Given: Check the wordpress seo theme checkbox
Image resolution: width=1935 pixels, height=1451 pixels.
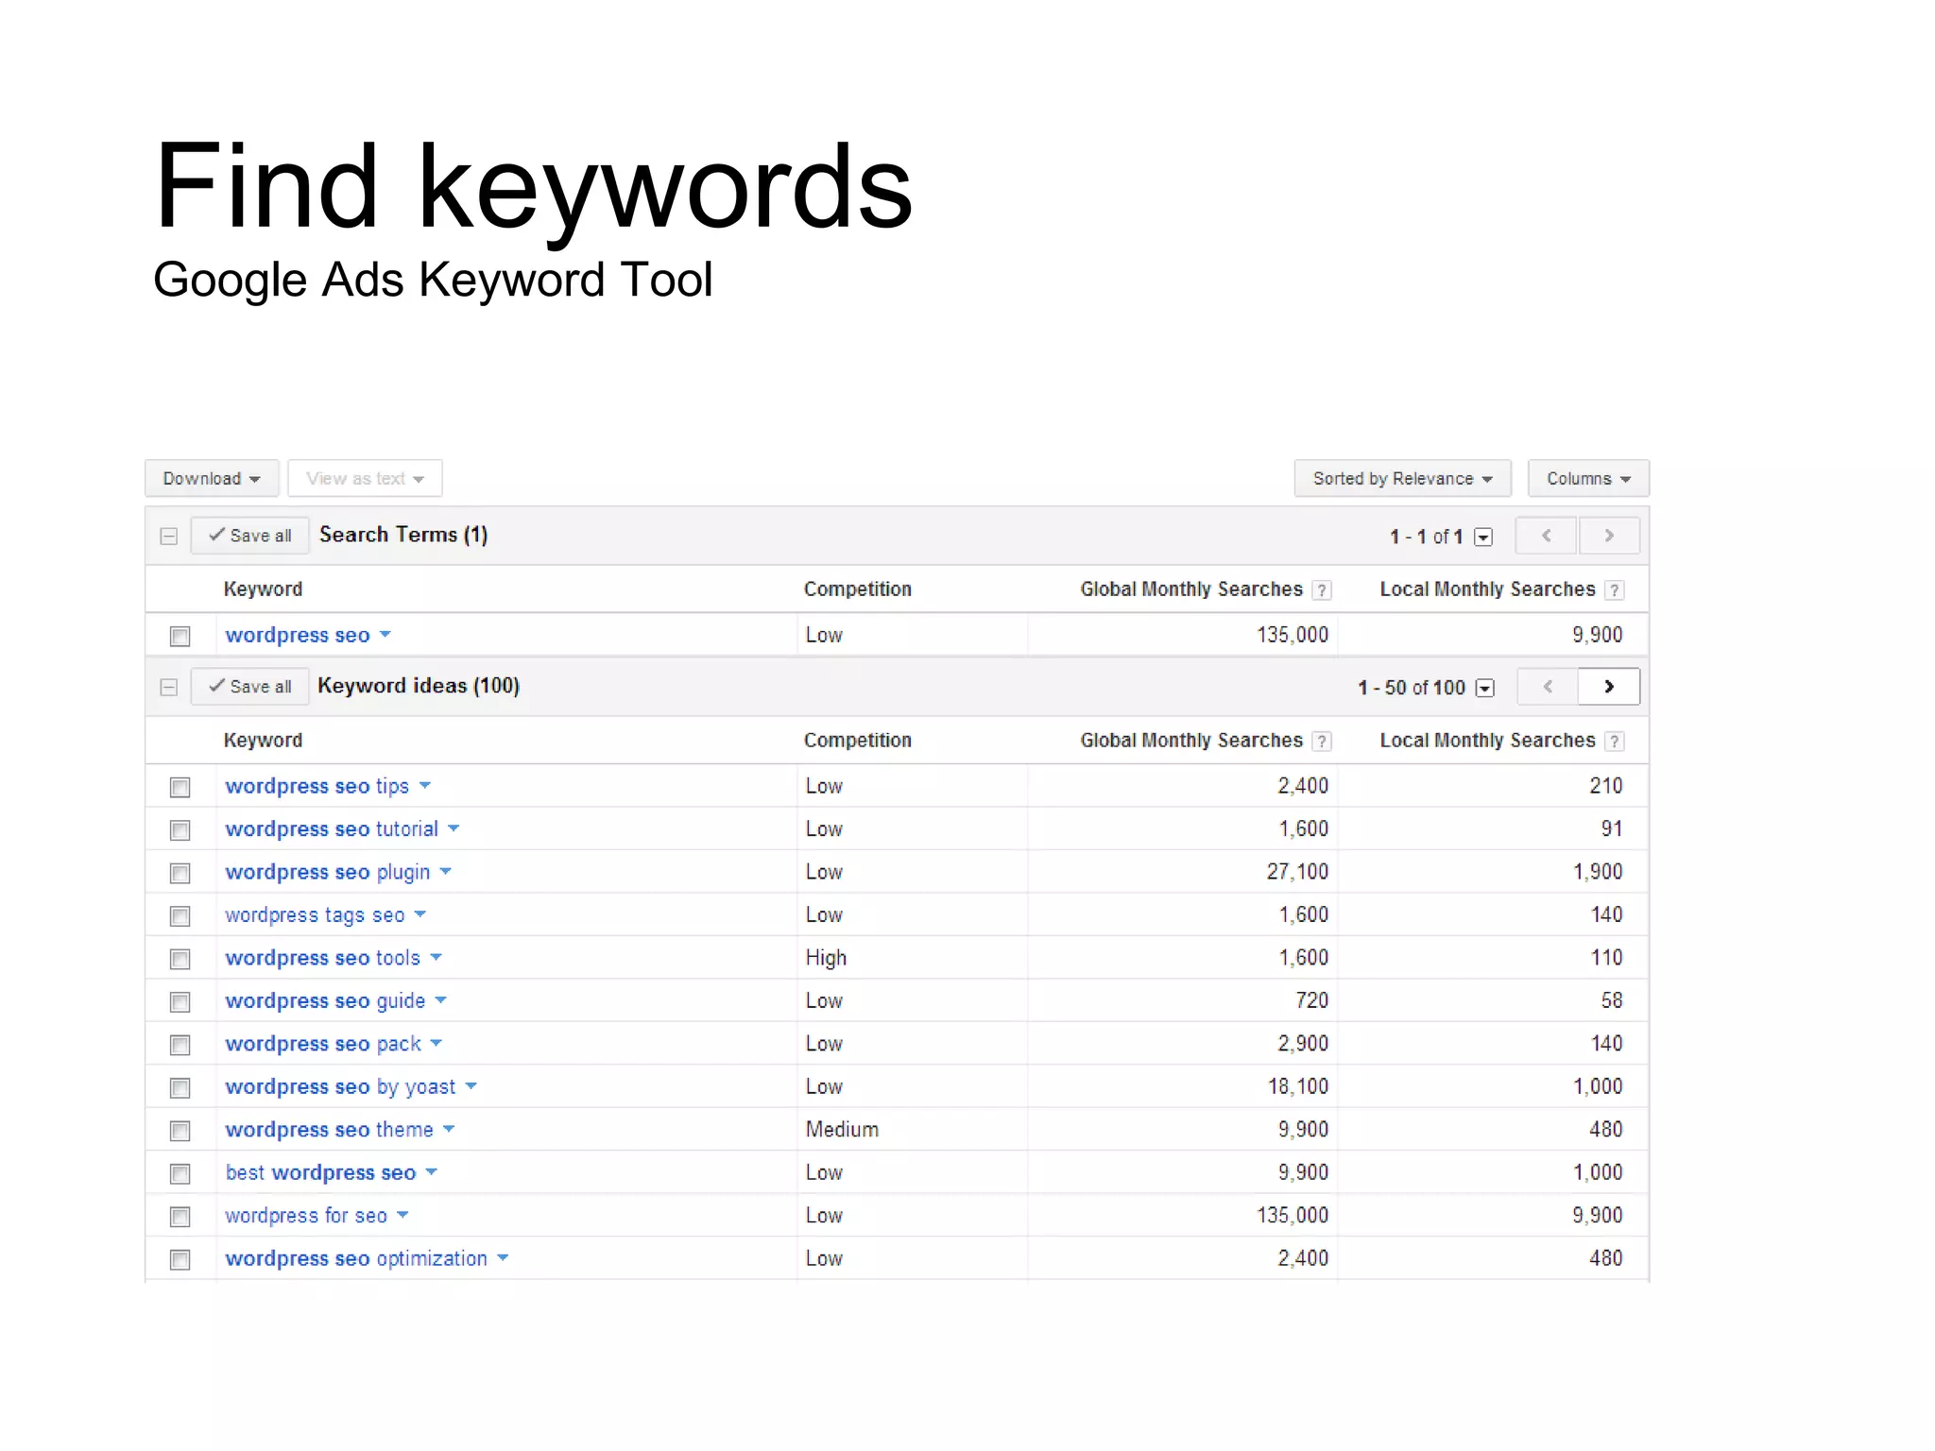Looking at the screenshot, I should tap(180, 1131).
